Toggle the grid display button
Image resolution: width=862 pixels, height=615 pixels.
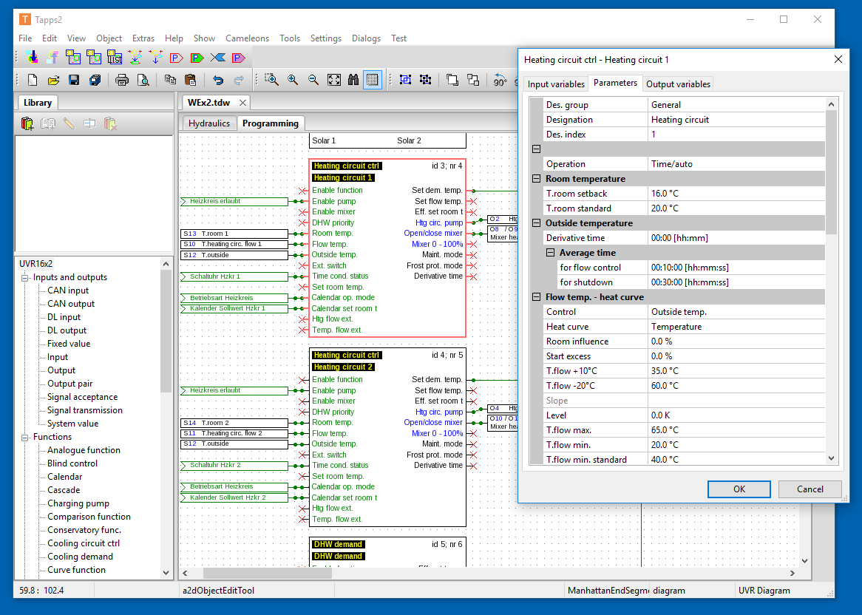coord(373,80)
